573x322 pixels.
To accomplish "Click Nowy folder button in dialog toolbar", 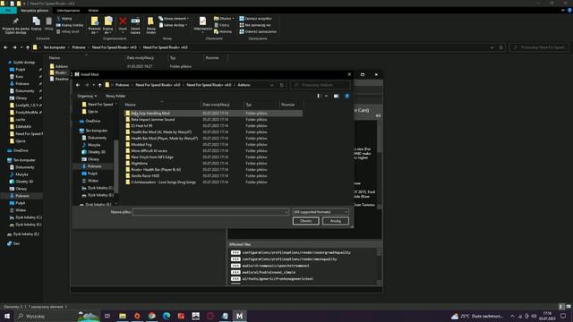I will pos(115,96).
